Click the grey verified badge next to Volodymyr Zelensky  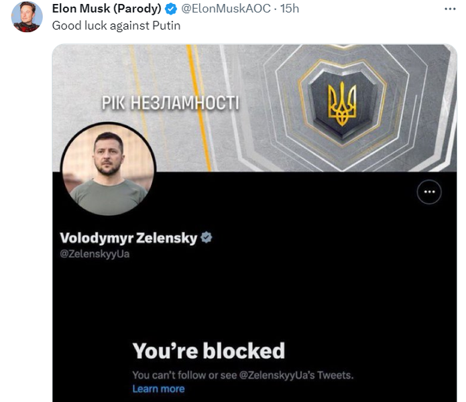207,238
